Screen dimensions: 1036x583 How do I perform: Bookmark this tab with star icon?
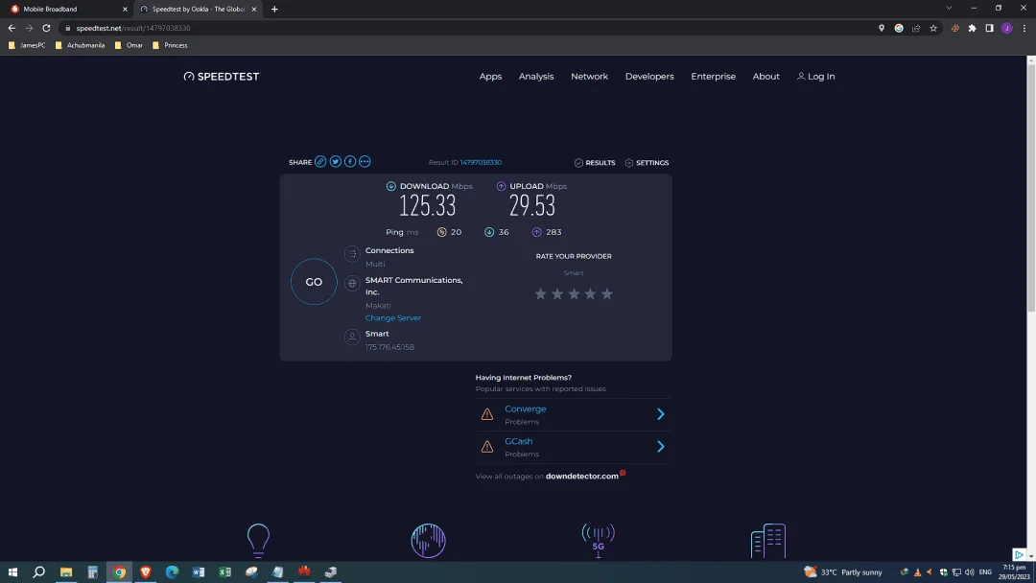pyautogui.click(x=933, y=28)
